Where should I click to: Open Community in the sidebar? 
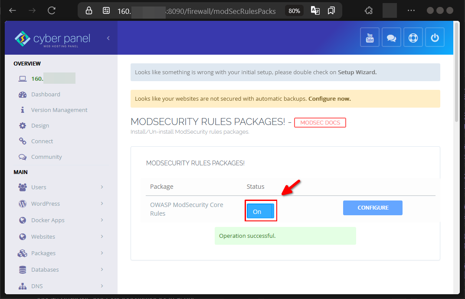coord(46,157)
